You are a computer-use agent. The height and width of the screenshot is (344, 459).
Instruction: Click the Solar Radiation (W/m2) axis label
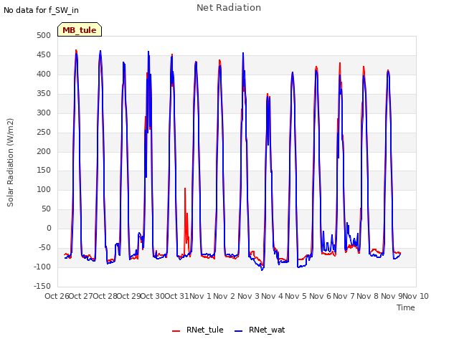point(10,163)
